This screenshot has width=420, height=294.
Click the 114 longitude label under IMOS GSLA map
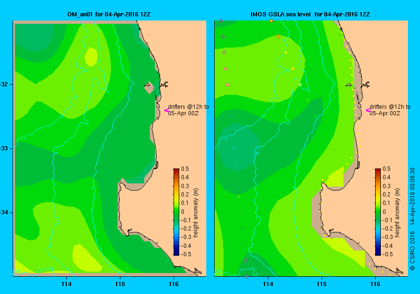(x=268, y=284)
